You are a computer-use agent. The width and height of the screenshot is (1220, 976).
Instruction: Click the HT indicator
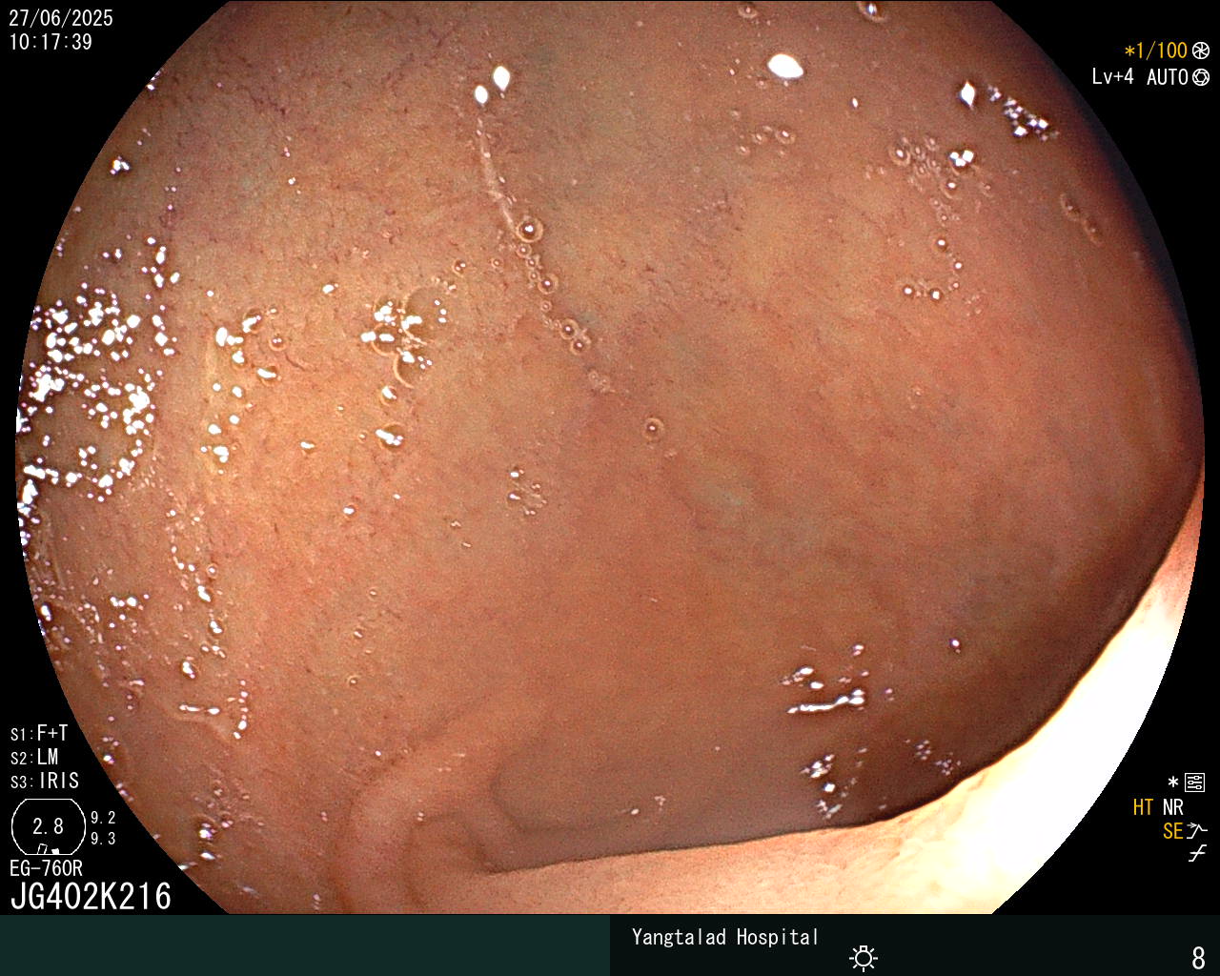tap(1143, 807)
